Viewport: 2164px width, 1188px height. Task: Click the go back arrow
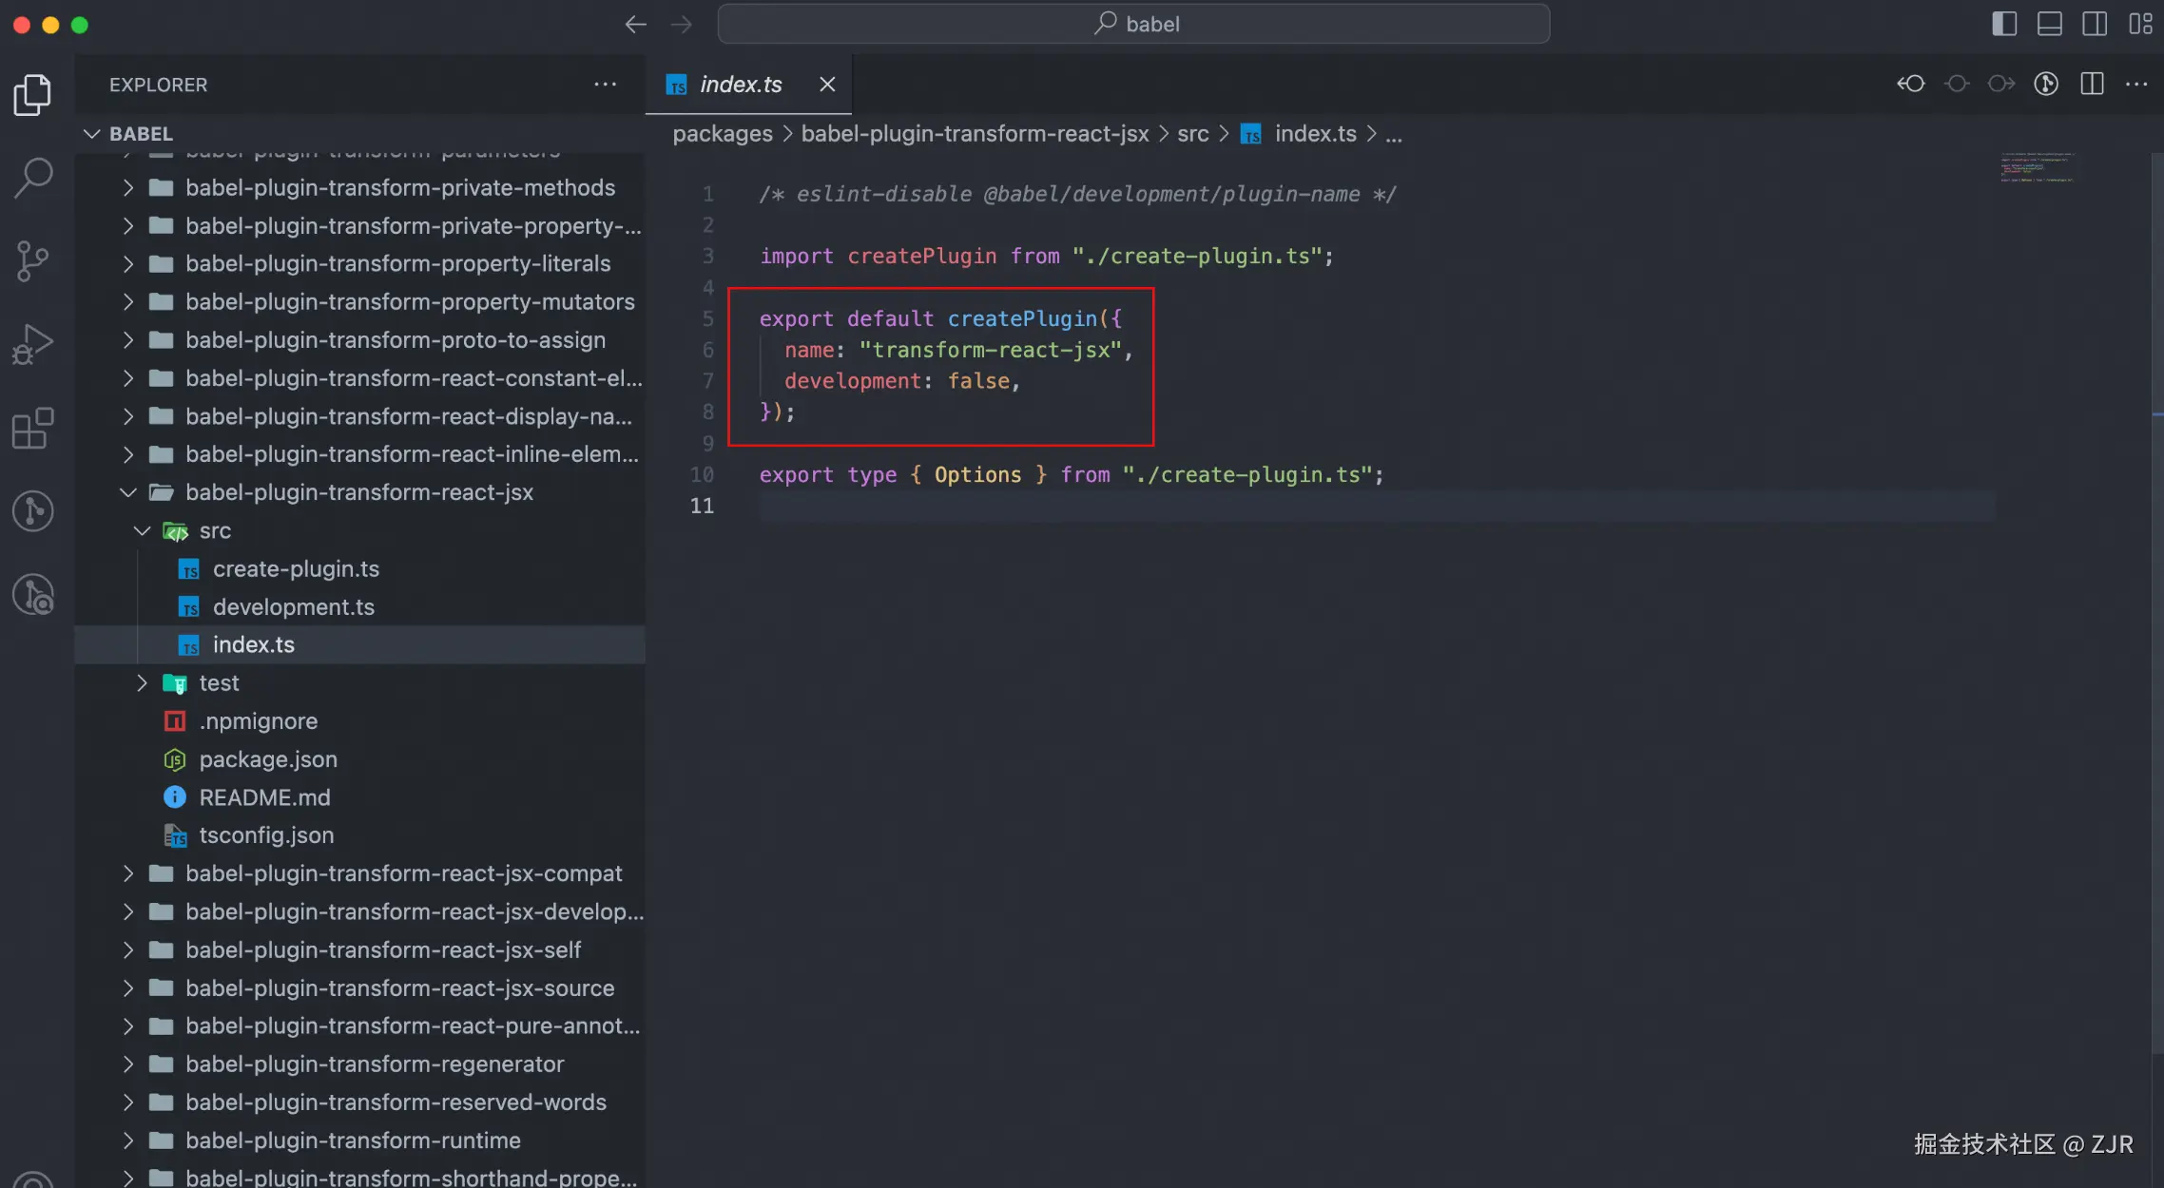[x=635, y=25]
